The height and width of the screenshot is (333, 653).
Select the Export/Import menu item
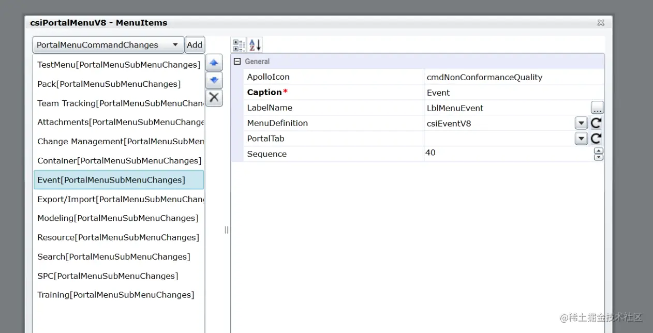[118, 199]
